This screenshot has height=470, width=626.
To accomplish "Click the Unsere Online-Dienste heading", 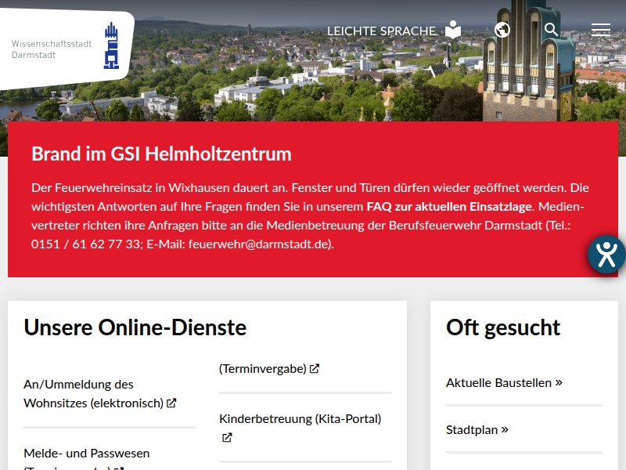I will [x=135, y=327].
